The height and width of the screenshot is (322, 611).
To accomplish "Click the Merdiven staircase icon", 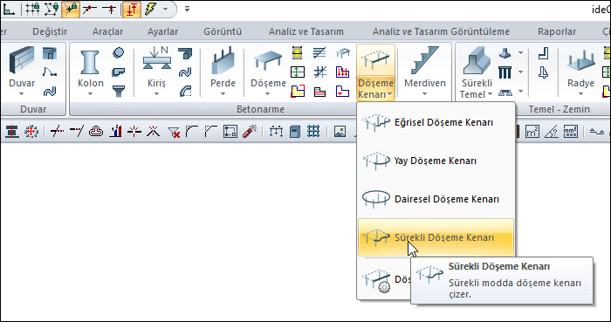I will click(424, 61).
